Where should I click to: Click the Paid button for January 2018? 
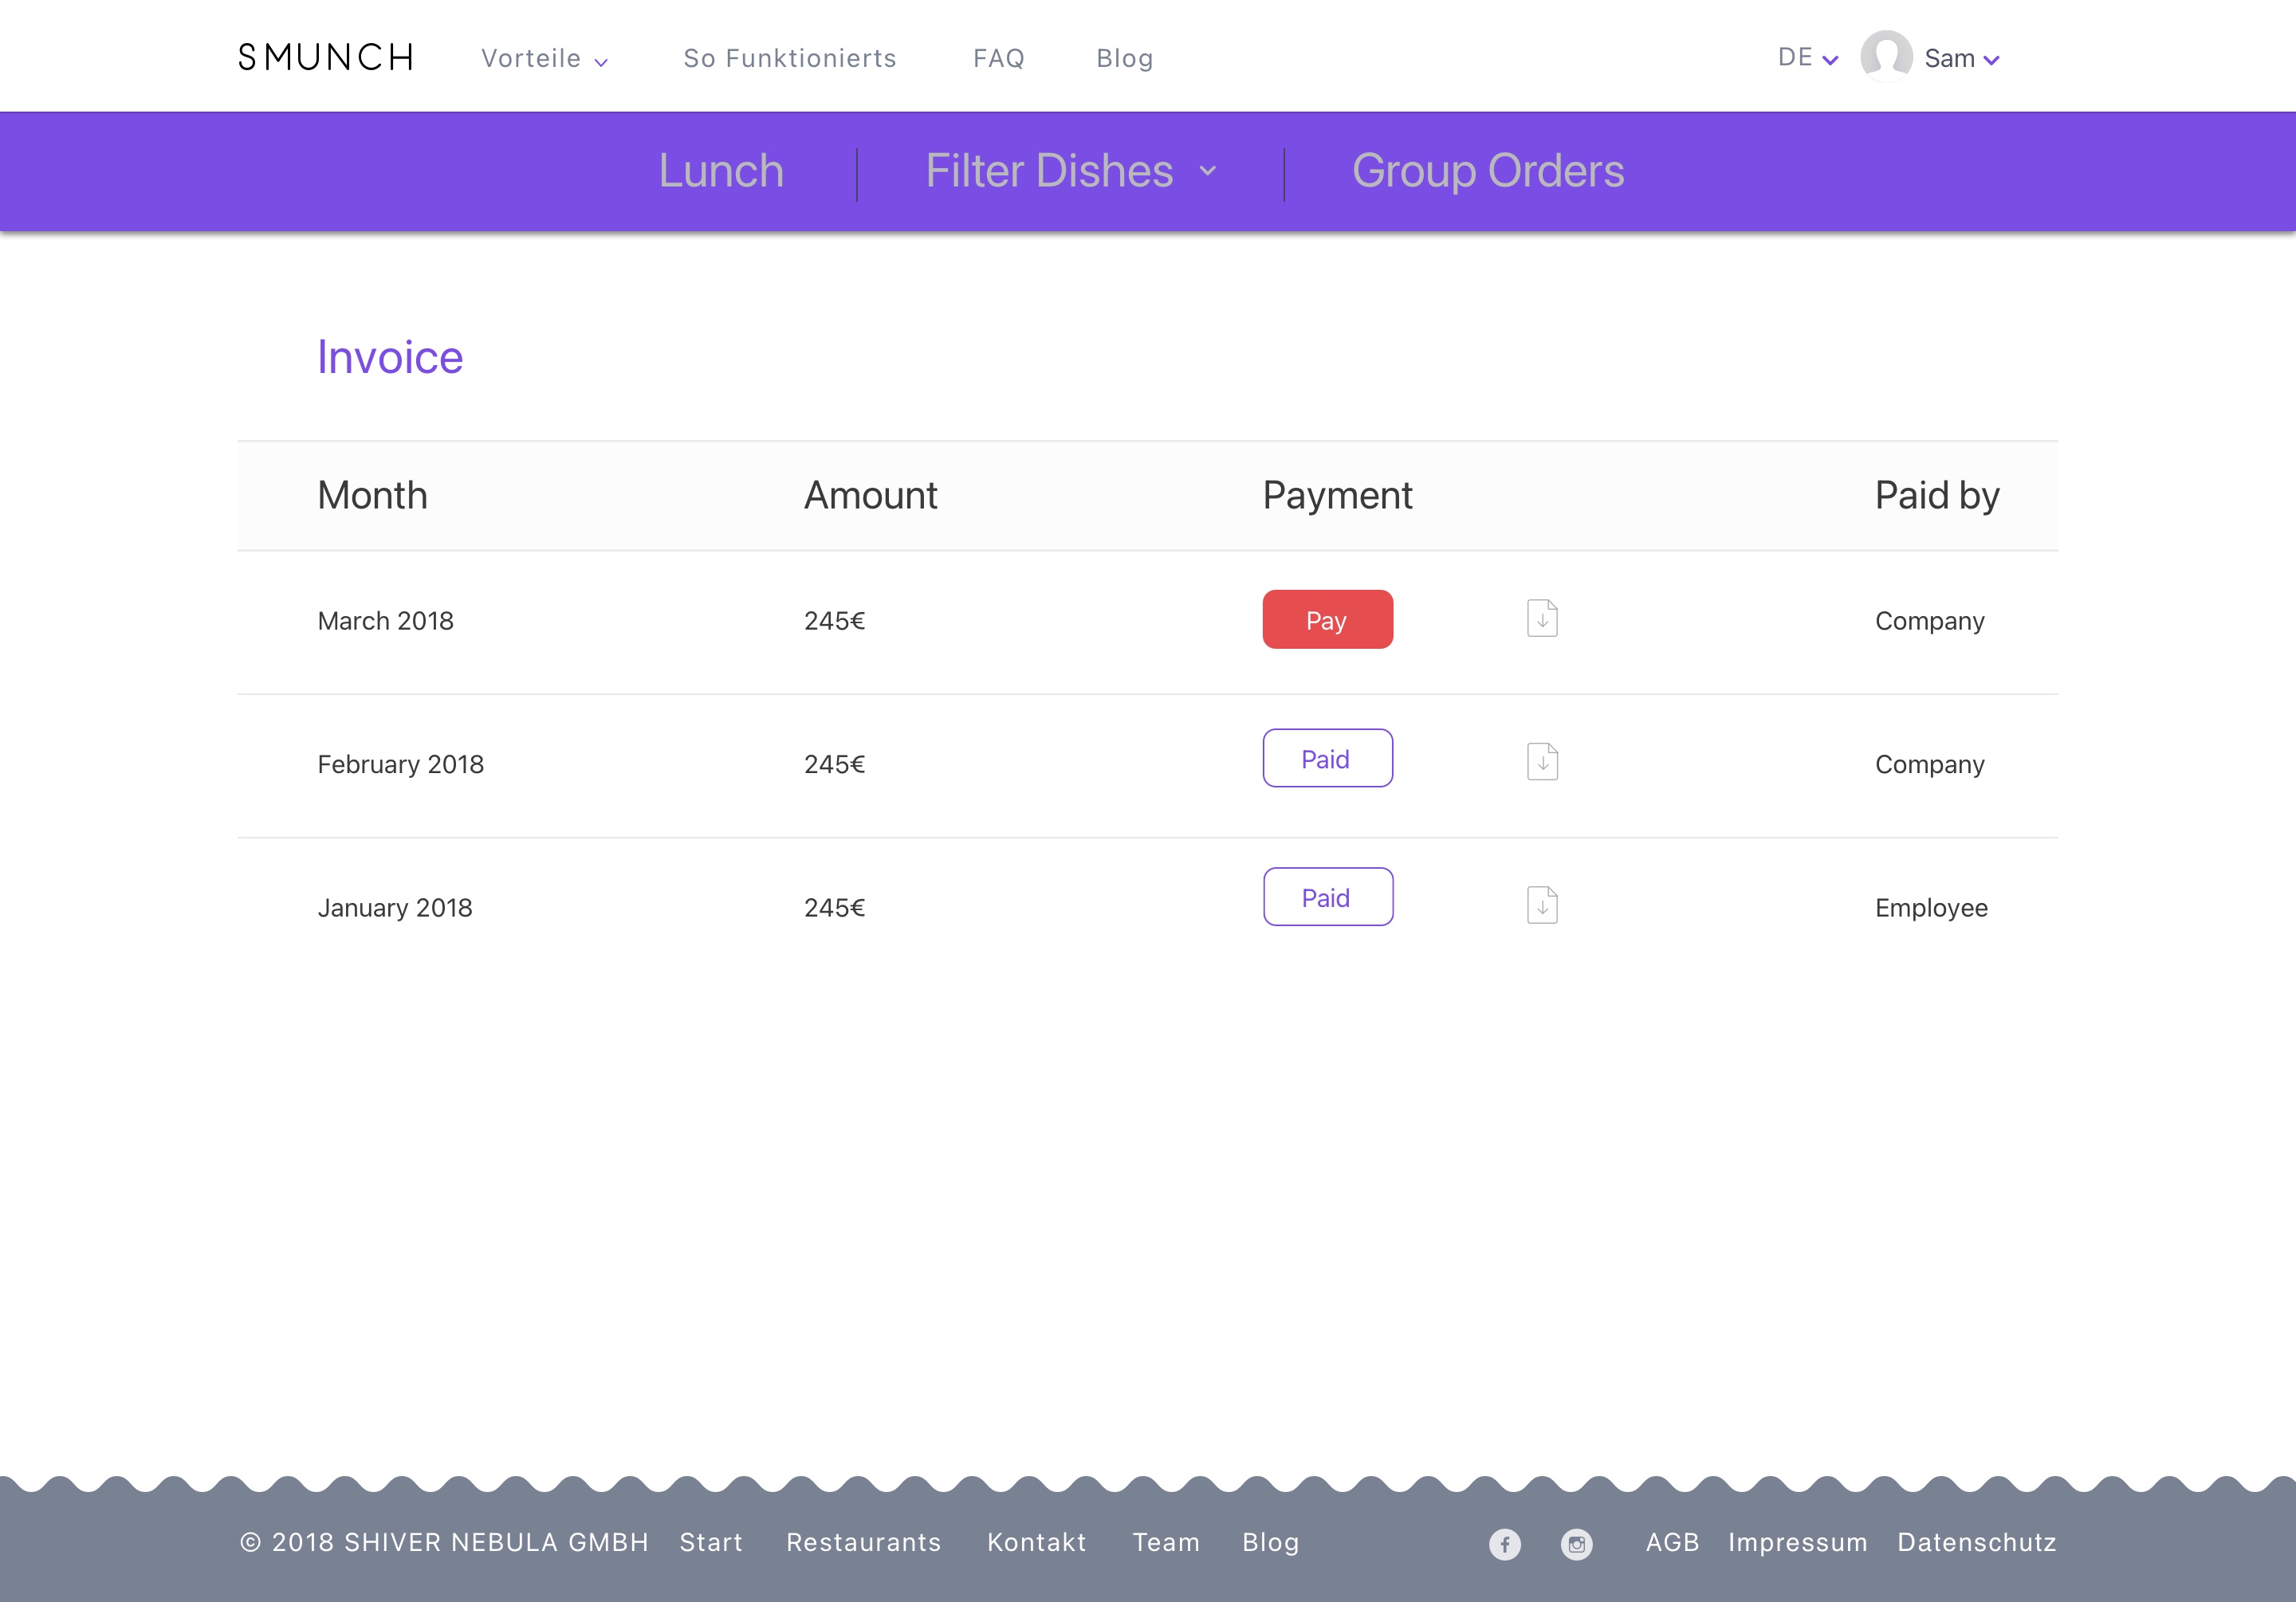click(1327, 897)
